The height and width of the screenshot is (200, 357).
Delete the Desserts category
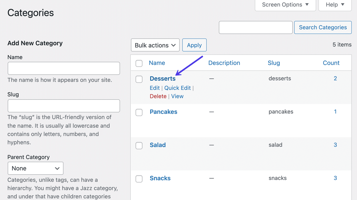[x=158, y=96]
